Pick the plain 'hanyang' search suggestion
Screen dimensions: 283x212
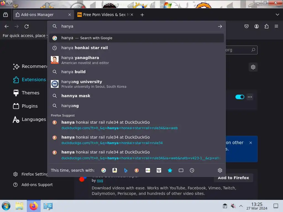pyautogui.click(x=137, y=106)
